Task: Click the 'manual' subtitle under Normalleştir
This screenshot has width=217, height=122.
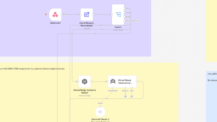Action: pyautogui.click(x=87, y=28)
